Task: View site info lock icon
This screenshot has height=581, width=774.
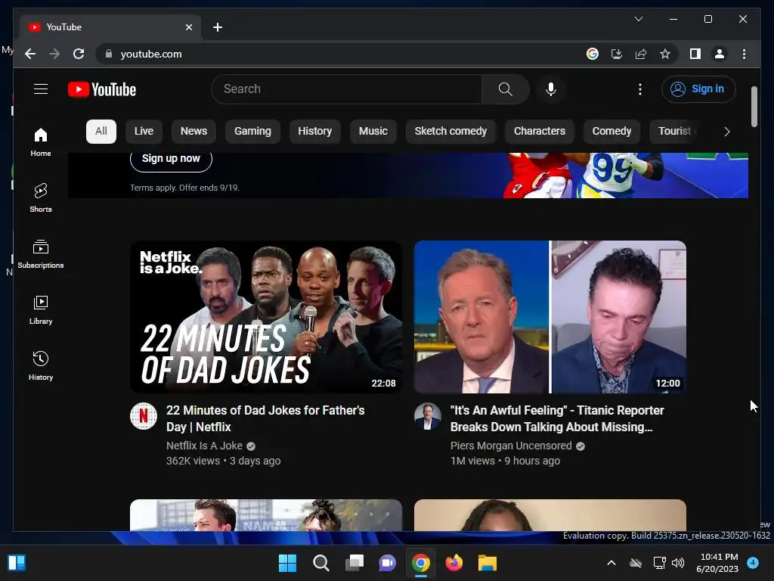Action: point(109,54)
